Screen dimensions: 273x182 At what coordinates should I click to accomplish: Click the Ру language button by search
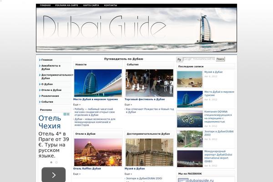point(179,60)
